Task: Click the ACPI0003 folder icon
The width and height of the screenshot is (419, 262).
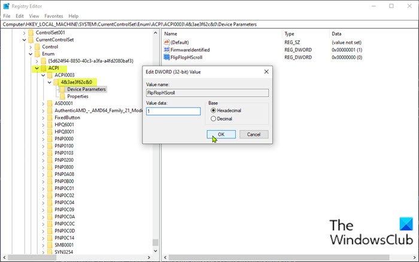Action: [50, 75]
